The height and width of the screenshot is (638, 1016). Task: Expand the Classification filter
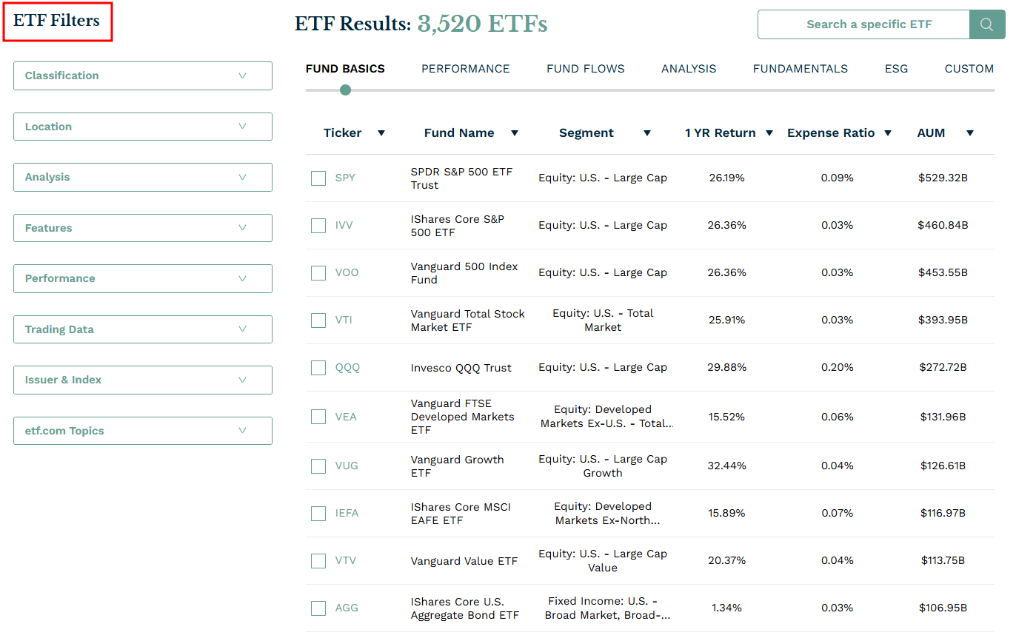[x=143, y=75]
